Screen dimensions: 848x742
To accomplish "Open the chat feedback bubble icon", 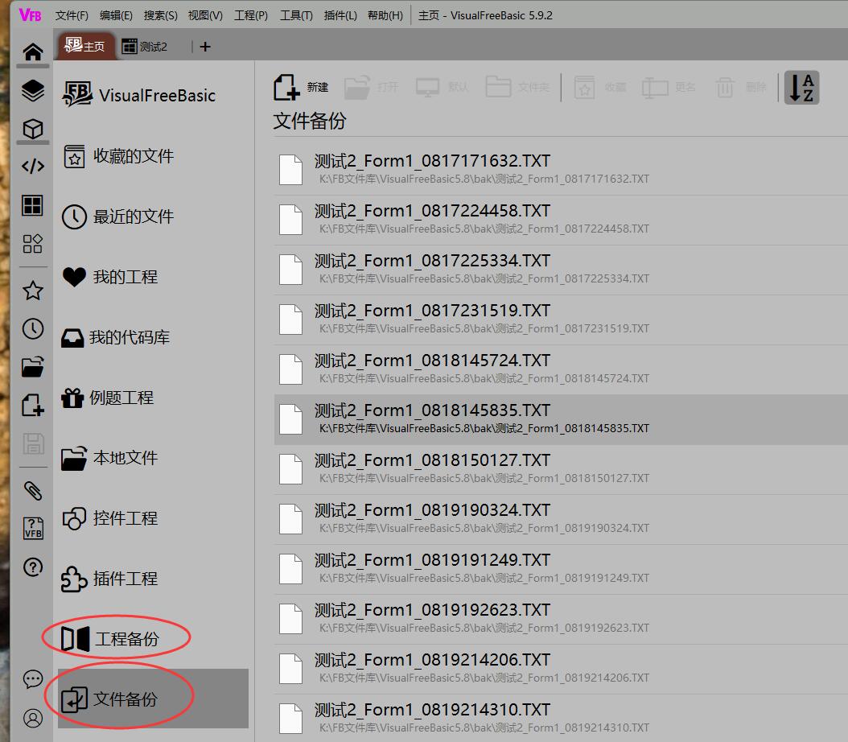I will 32,679.
